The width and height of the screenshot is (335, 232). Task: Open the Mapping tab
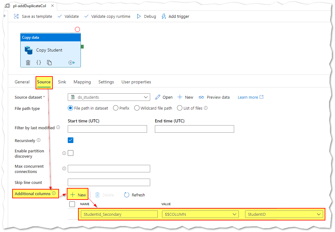pyautogui.click(x=82, y=82)
